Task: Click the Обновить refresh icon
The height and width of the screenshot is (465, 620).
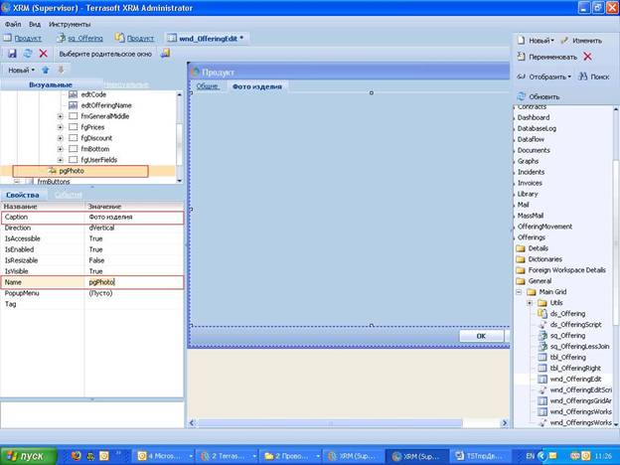Action: pyautogui.click(x=522, y=96)
